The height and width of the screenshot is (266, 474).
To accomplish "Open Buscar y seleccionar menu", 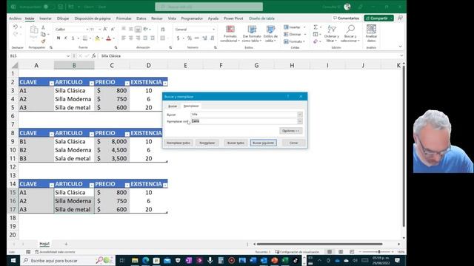I will click(x=350, y=34).
